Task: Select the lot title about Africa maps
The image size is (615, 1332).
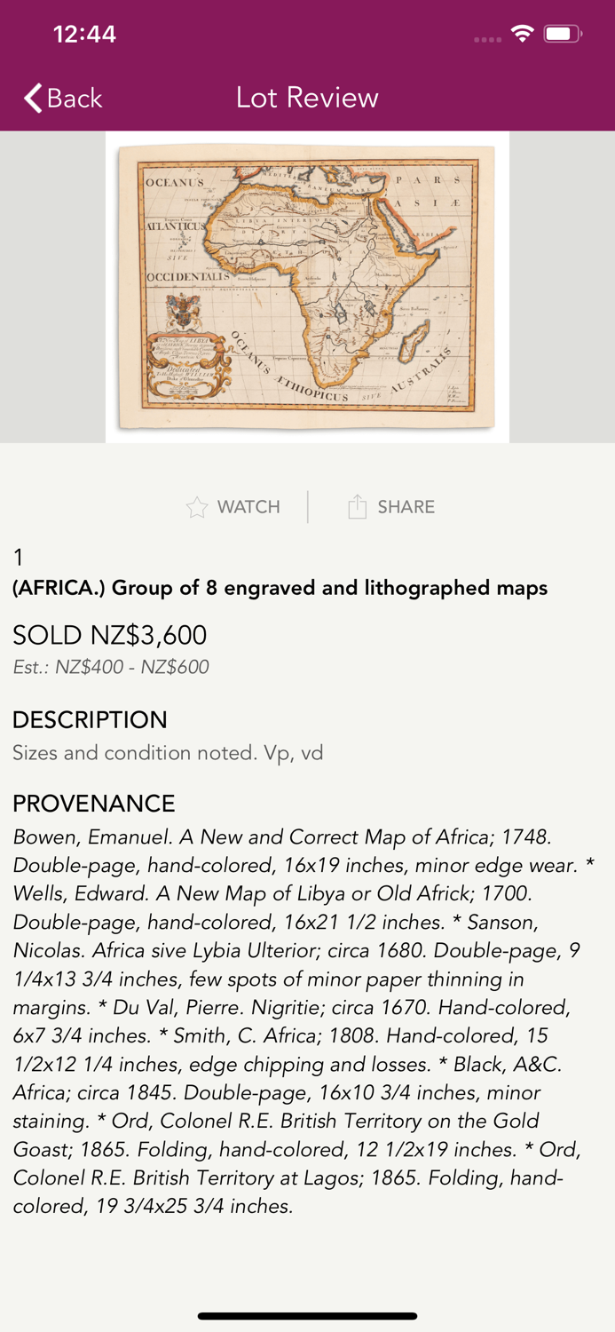Action: coord(280,588)
